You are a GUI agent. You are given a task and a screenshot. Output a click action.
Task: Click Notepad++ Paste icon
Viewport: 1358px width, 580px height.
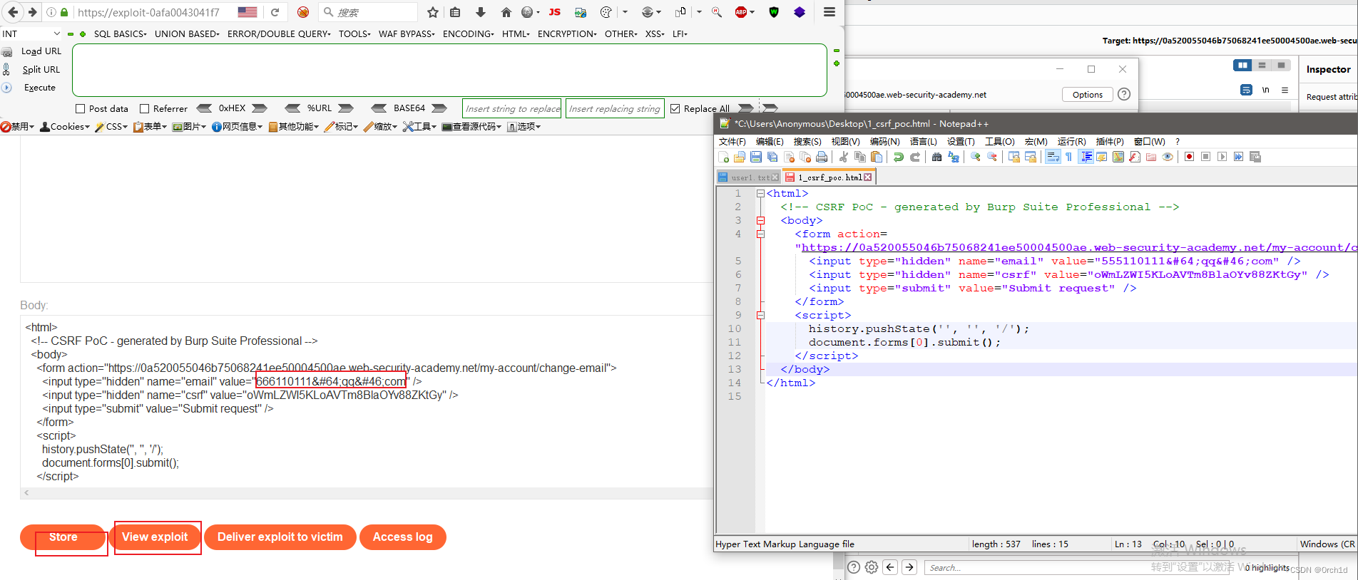click(877, 157)
